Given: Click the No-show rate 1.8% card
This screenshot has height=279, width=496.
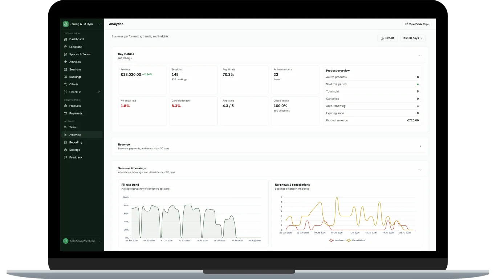Looking at the screenshot, I should tap(142, 111).
